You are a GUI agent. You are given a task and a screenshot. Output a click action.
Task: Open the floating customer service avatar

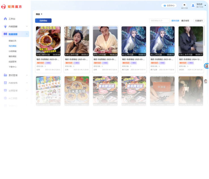click(206, 66)
